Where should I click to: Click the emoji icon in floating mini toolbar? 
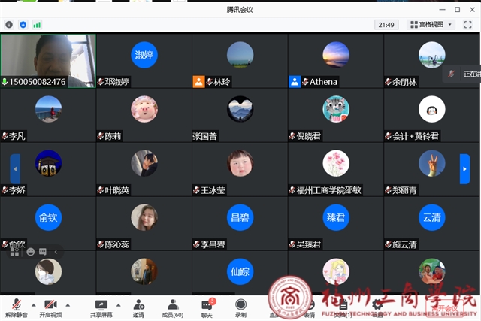click(x=30, y=252)
